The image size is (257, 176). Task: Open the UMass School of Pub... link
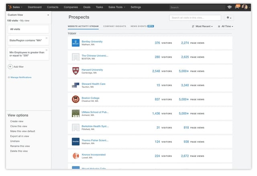[95, 112]
